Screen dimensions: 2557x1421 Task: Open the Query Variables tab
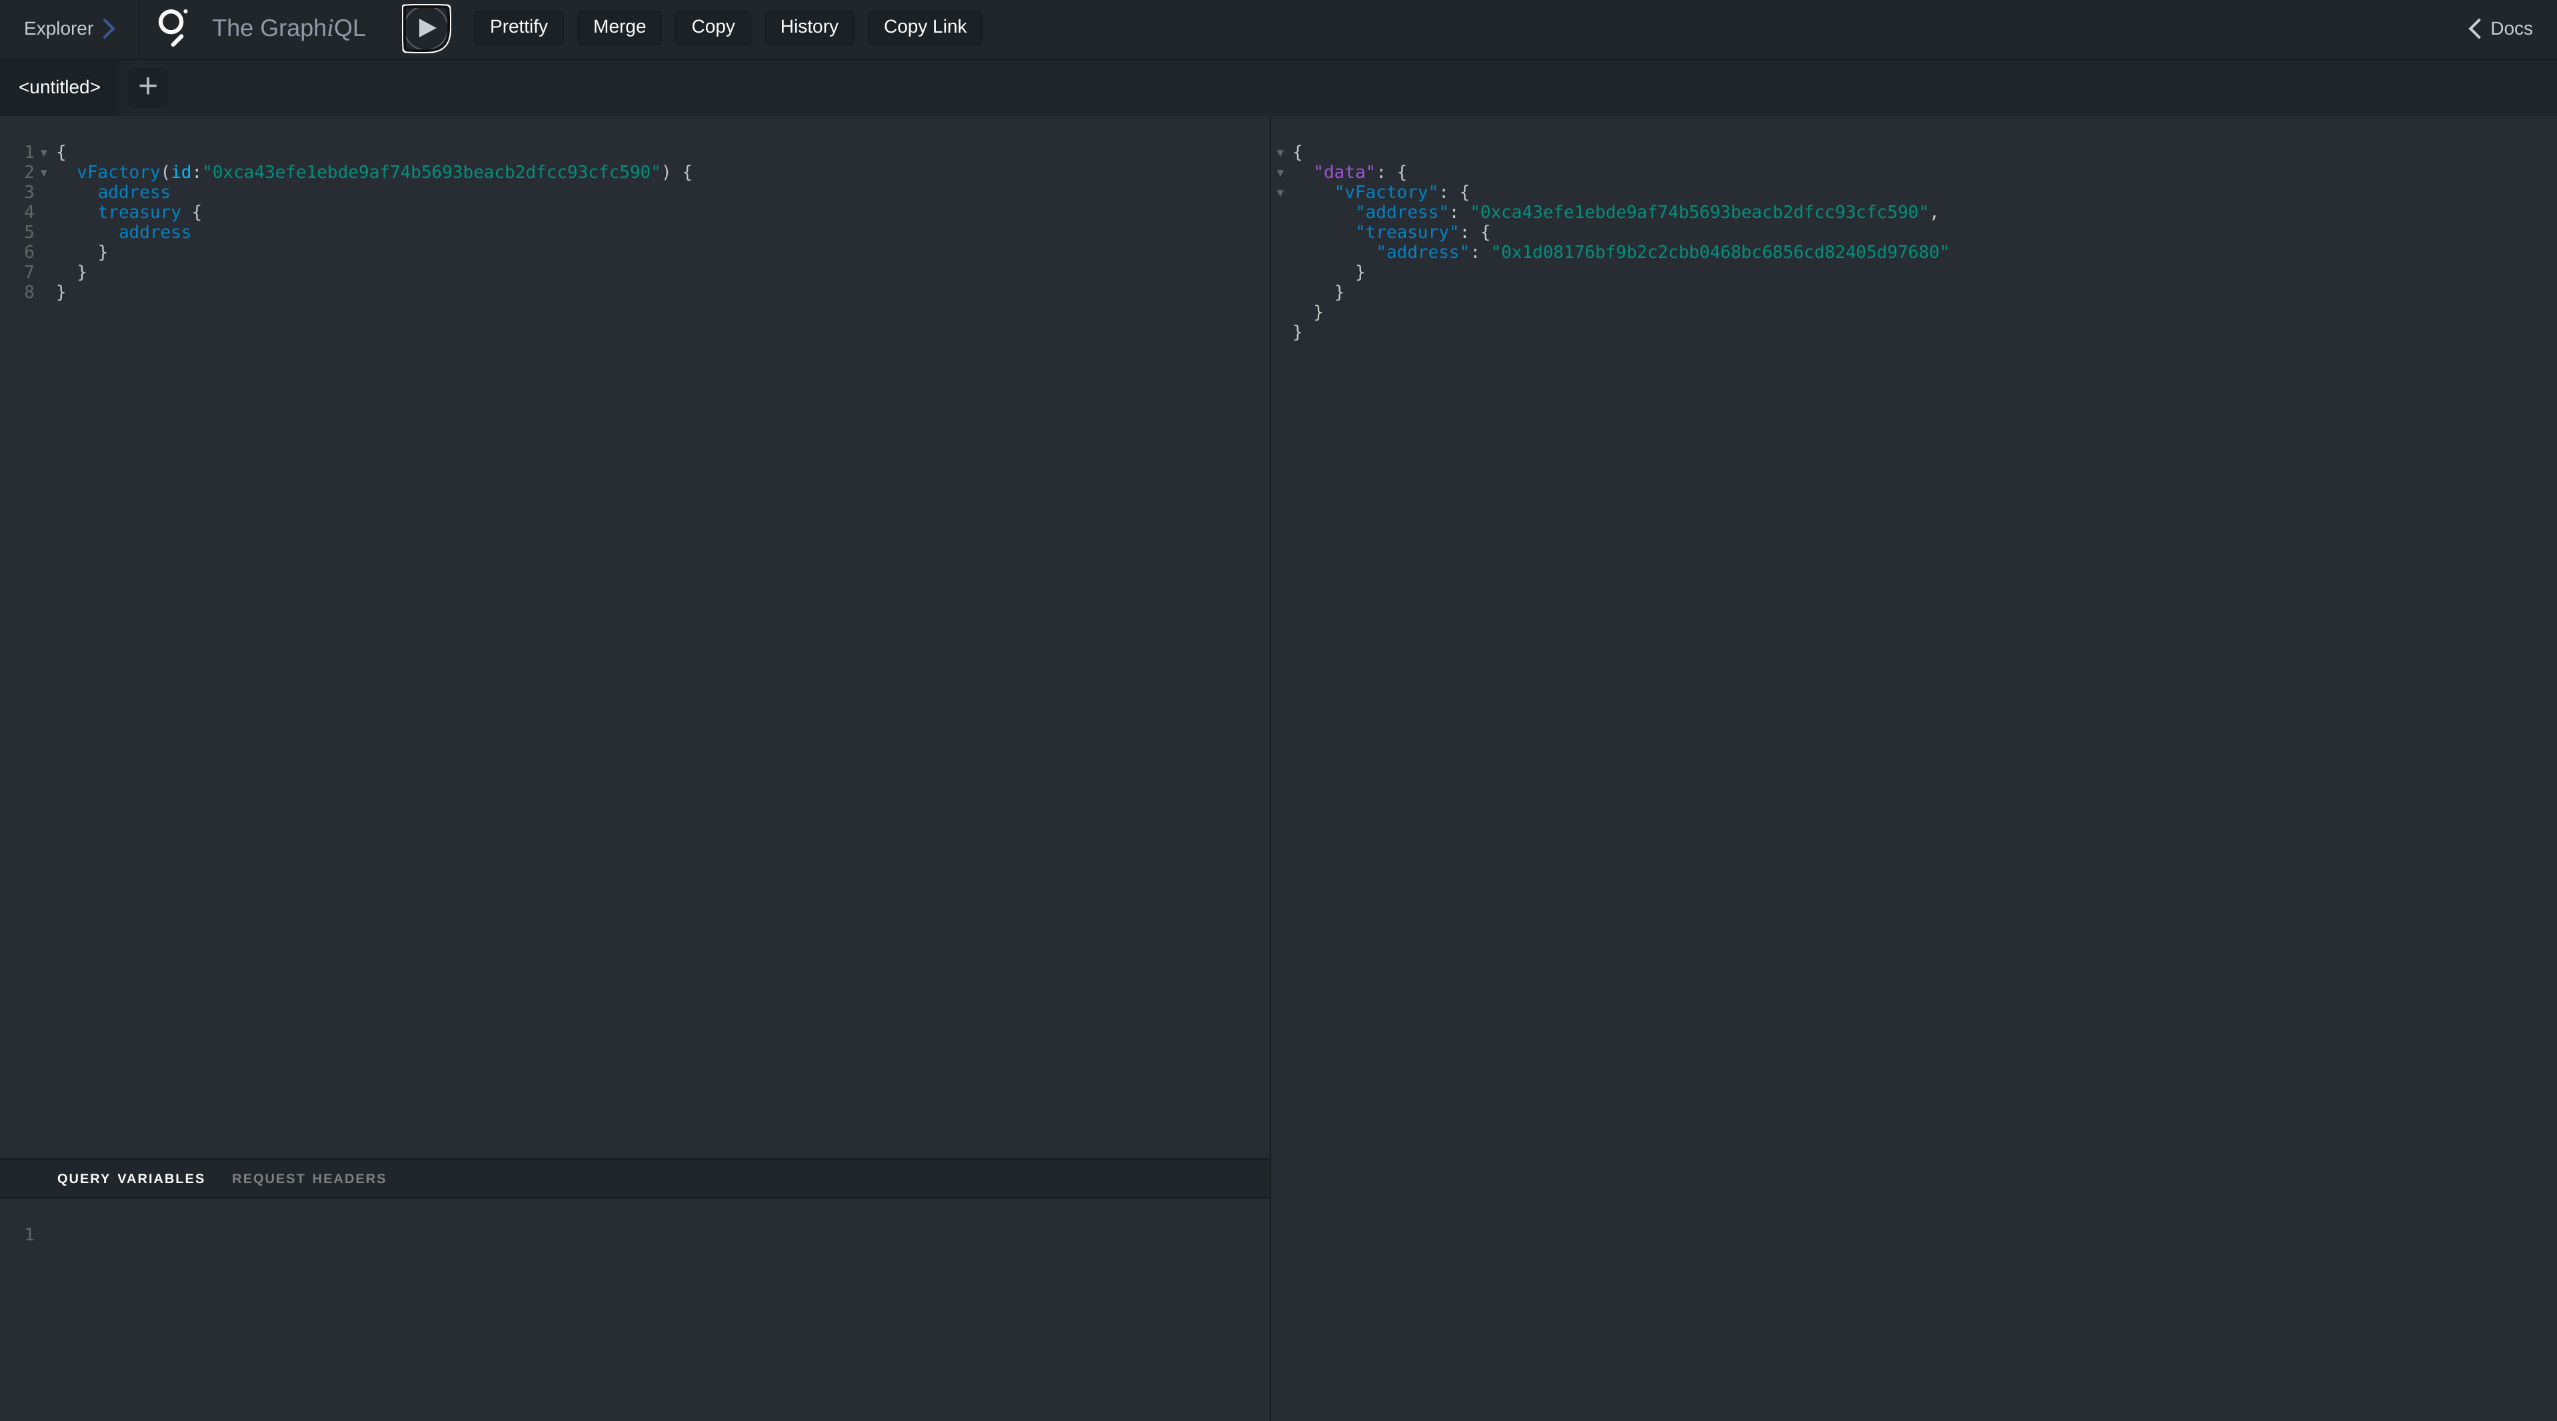click(x=130, y=1178)
